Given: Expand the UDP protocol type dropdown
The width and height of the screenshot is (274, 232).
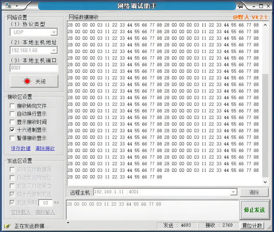Looking at the screenshot, I should click(x=54, y=32).
